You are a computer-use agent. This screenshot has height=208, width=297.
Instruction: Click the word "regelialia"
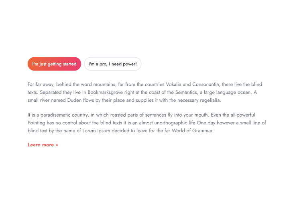click(208, 100)
